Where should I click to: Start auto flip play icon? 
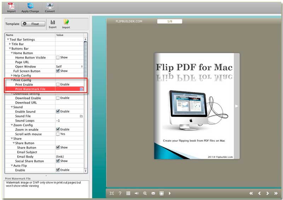(170, 193)
